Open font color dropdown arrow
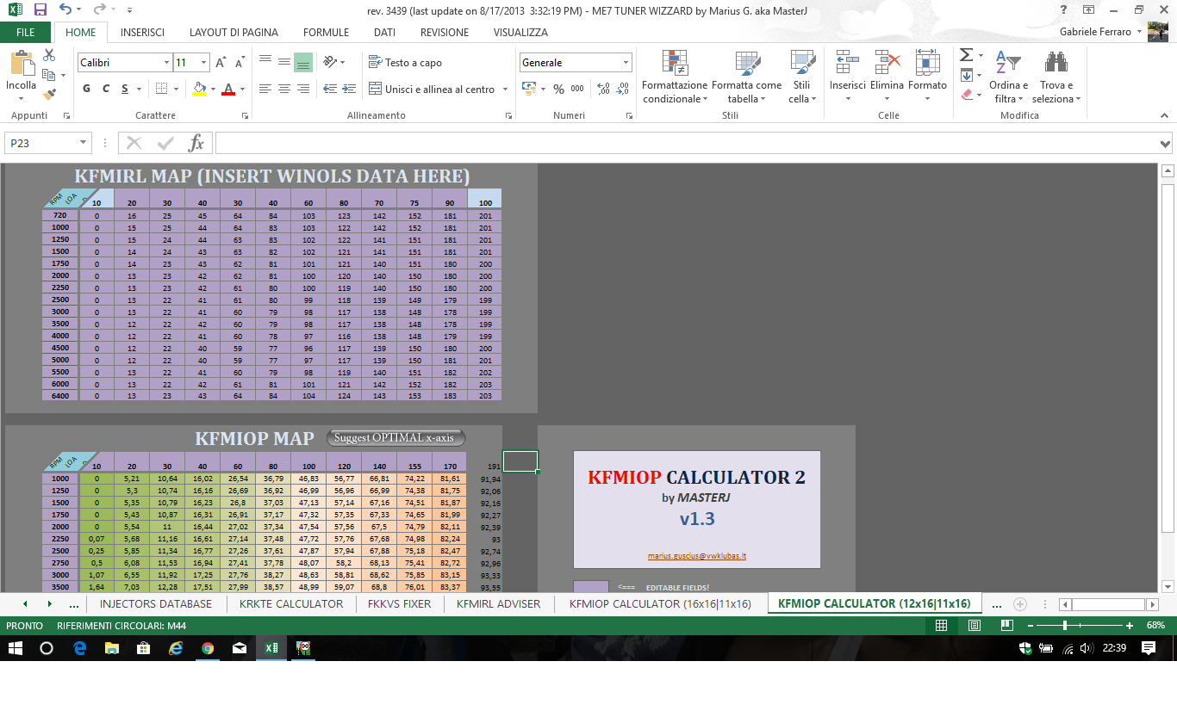This screenshot has width=1177, height=717. click(242, 90)
